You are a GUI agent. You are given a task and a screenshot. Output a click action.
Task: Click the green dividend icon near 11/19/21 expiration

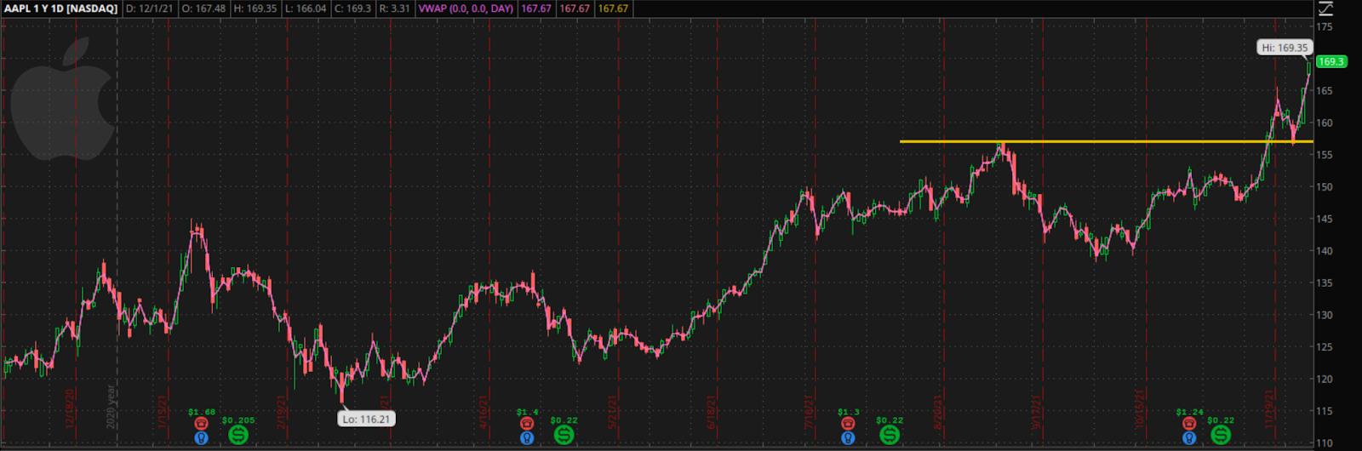pyautogui.click(x=1221, y=435)
